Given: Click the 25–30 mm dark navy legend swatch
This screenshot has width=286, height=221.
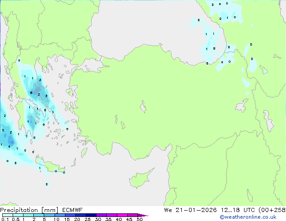Looking at the screenshot, I should [x=91, y=215].
